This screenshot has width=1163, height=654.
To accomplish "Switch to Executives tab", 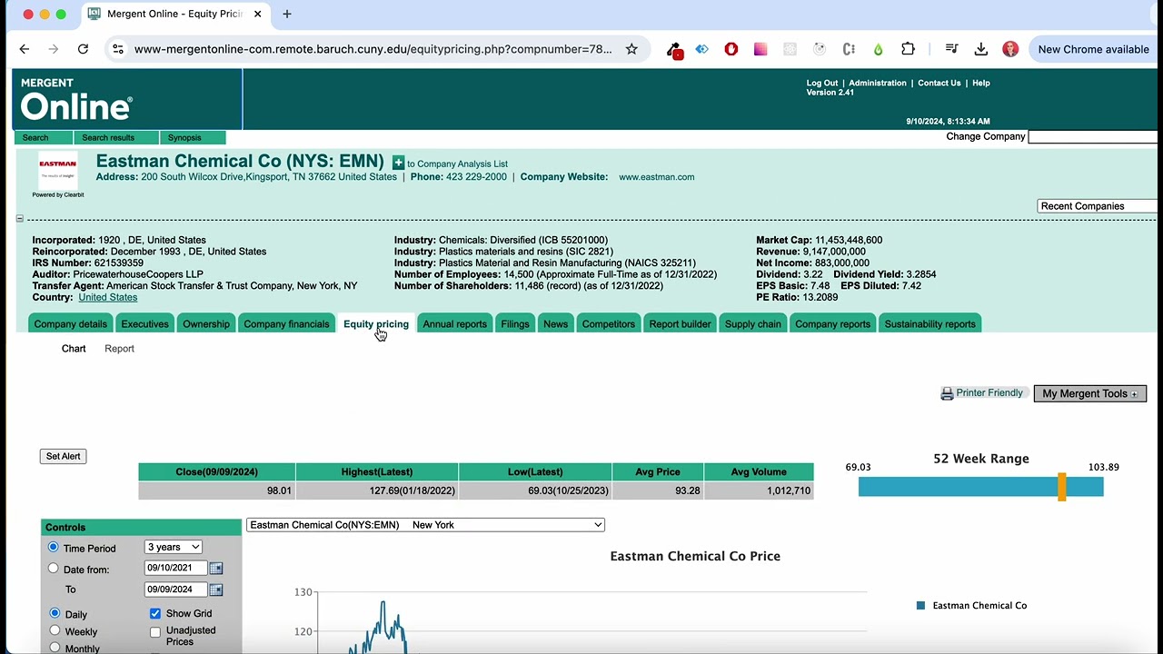I will point(145,323).
